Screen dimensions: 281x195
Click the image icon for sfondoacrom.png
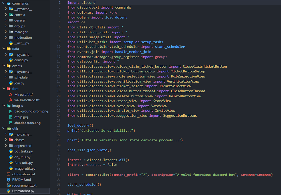(11, 123)
